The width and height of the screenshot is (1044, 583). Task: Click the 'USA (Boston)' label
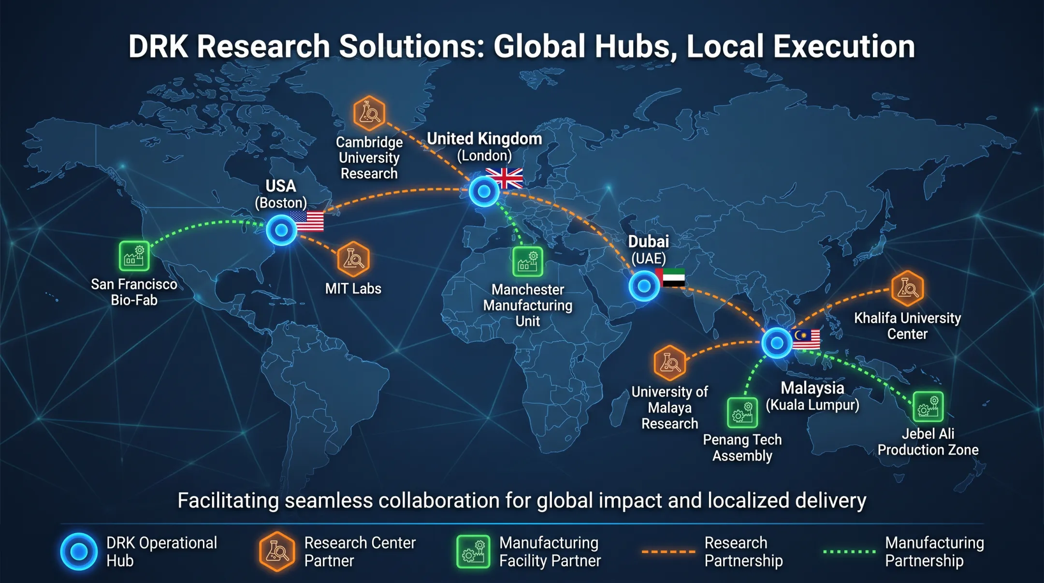[281, 194]
